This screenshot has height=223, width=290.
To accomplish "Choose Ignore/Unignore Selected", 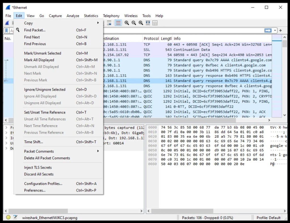I will click(58, 90).
